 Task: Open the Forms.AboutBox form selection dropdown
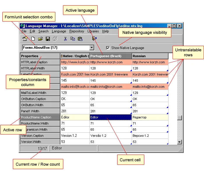[92, 48]
